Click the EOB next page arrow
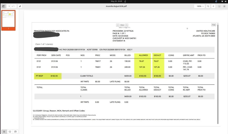Screen dimensions: 228x134 pos(127,25)
